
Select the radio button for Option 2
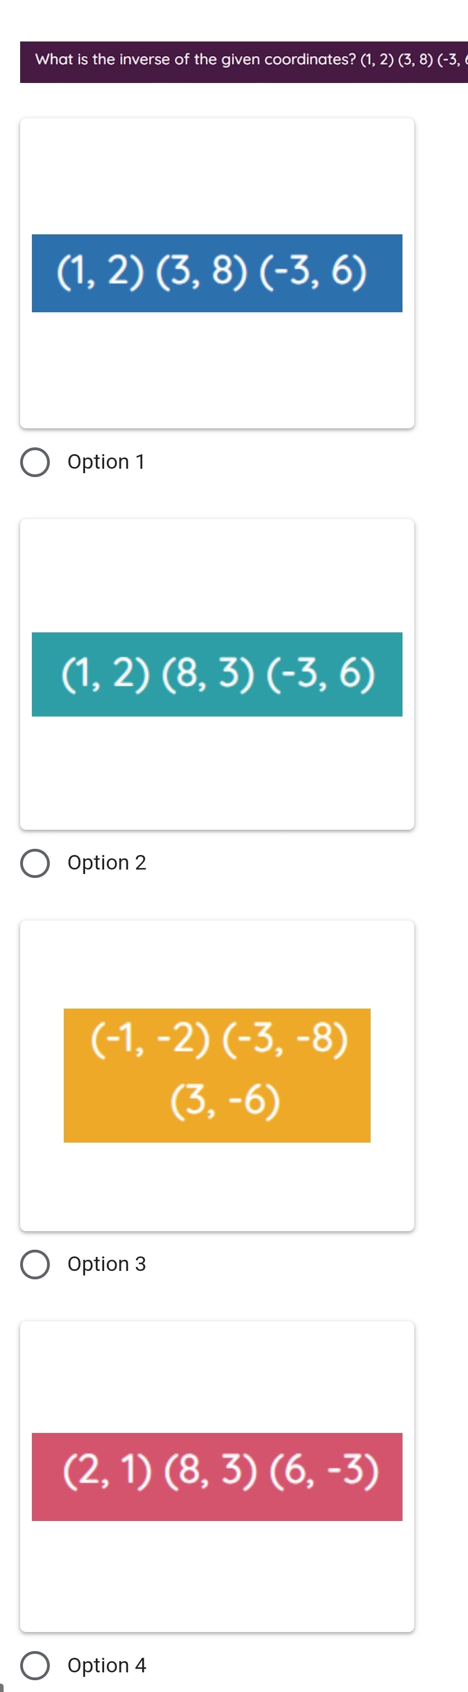[35, 862]
